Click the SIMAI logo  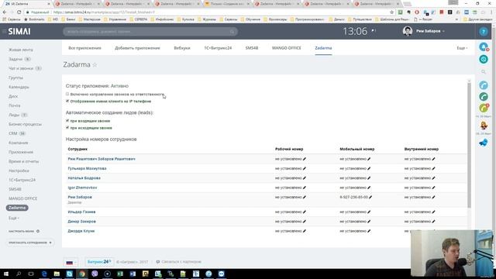19,31
